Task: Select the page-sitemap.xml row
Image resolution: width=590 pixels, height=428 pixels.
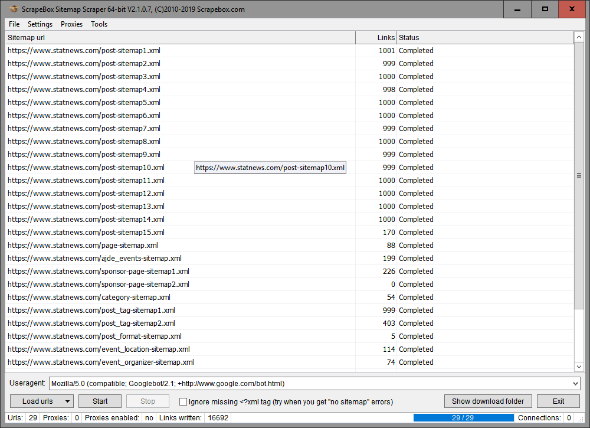Action: tap(290, 246)
